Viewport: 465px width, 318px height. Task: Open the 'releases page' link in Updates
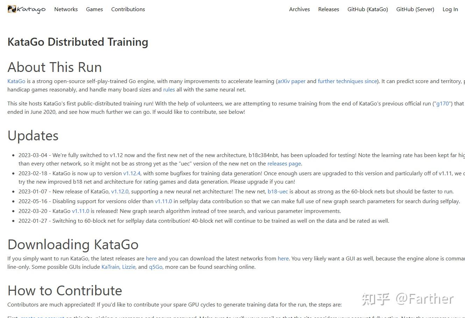[x=284, y=163]
